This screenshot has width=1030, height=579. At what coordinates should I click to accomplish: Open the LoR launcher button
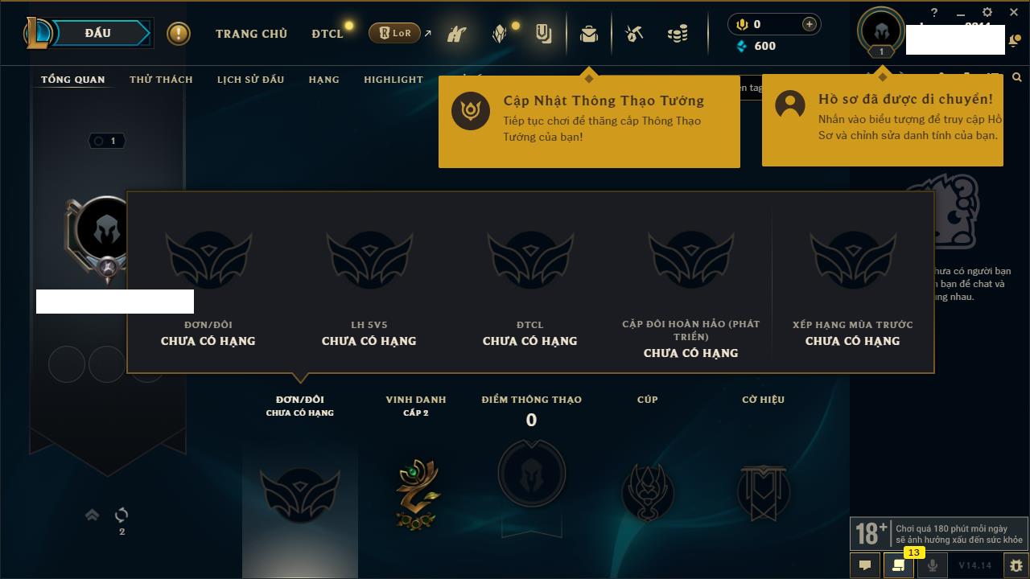(394, 33)
